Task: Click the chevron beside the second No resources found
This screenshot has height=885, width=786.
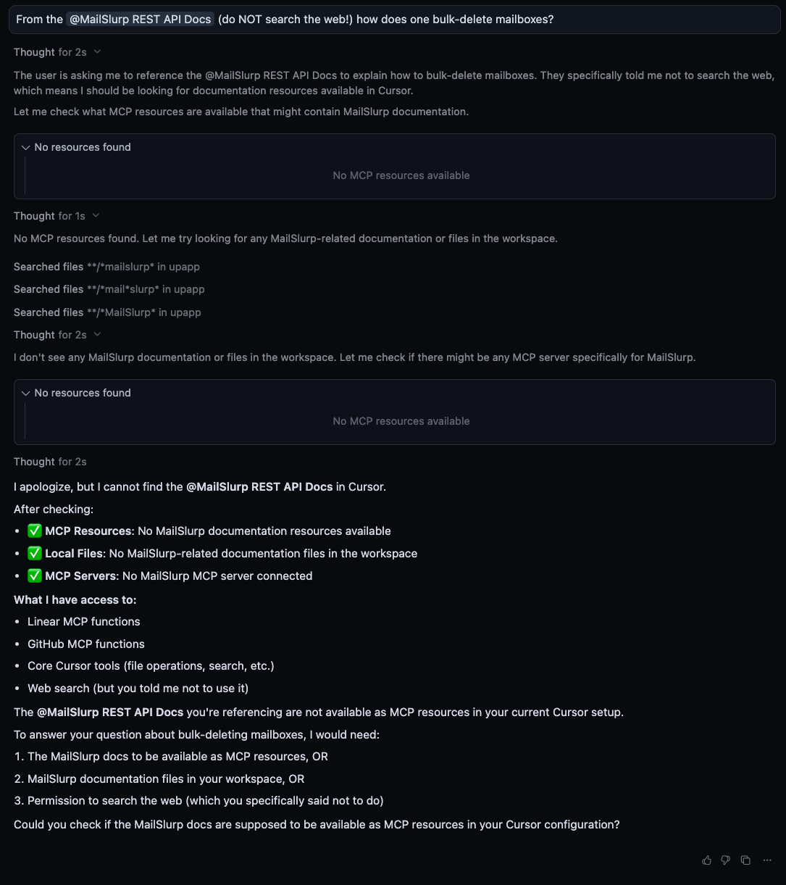Action: click(x=26, y=393)
